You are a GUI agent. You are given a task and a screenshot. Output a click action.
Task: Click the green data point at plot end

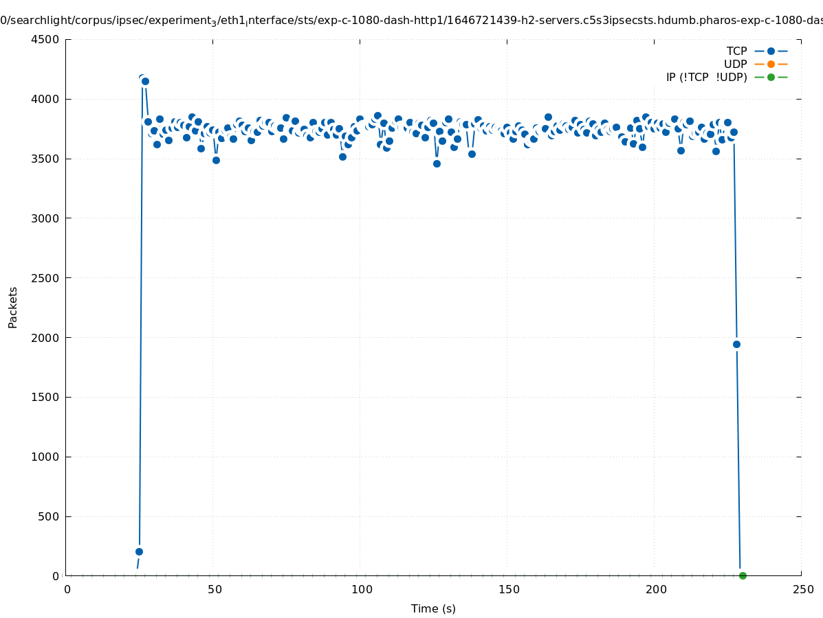743,575
